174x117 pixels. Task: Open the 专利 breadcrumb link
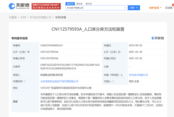[23, 17]
